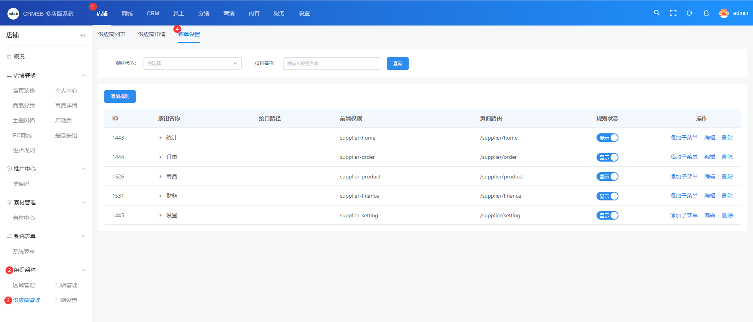Click the 添加规则 button

(x=120, y=96)
